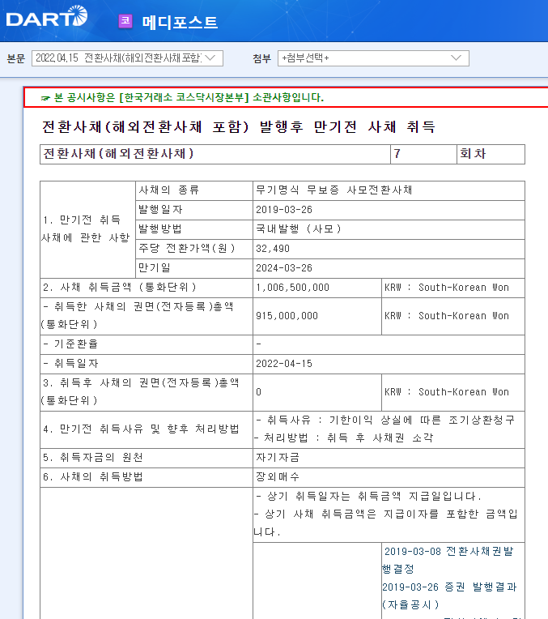The height and width of the screenshot is (619, 548).
Task: Click the label 만기일
Action: [155, 267]
